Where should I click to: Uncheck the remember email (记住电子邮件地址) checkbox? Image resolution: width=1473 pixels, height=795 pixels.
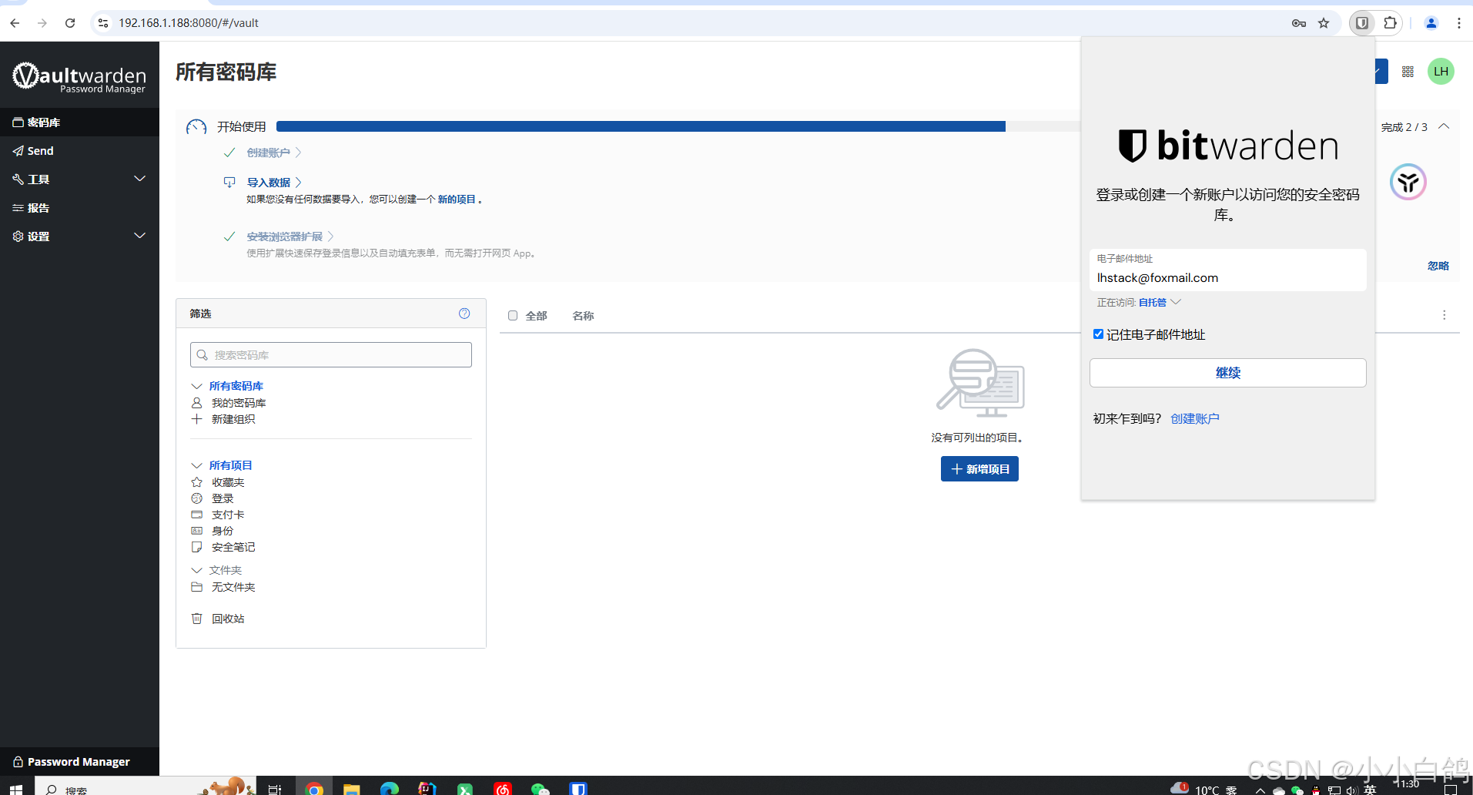[1098, 334]
